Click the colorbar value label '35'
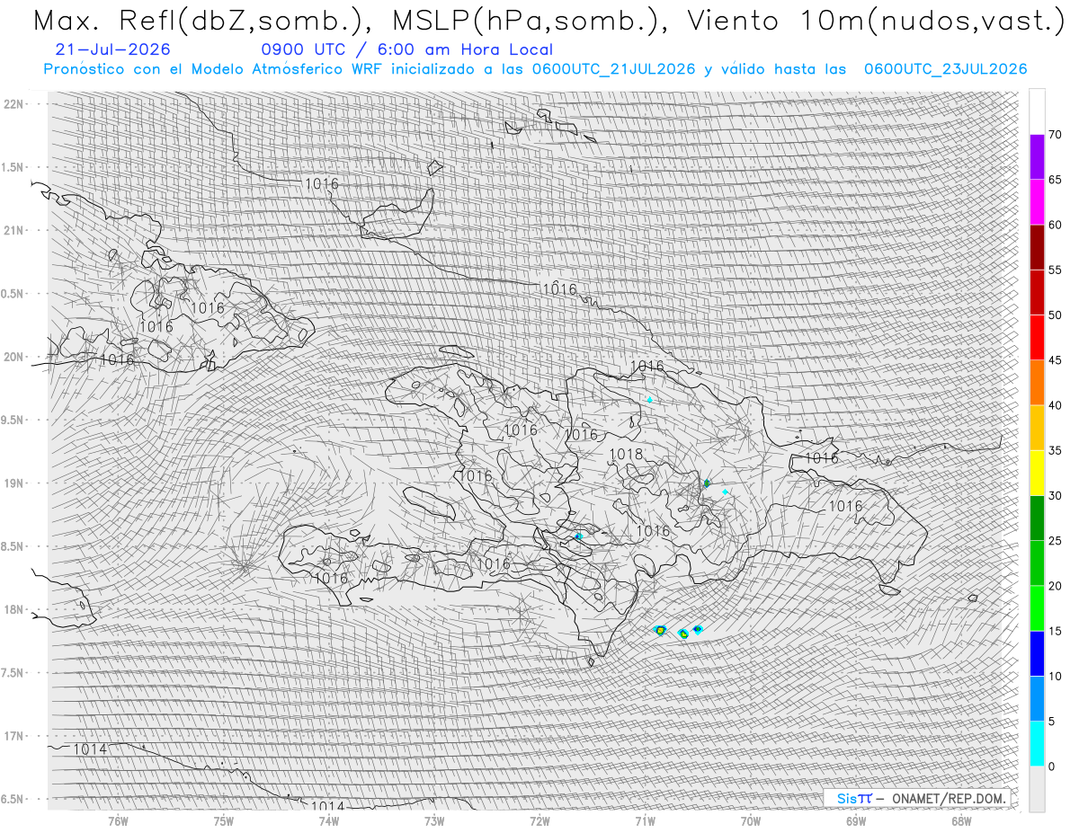This screenshot has height=833, width=1079. click(1056, 450)
